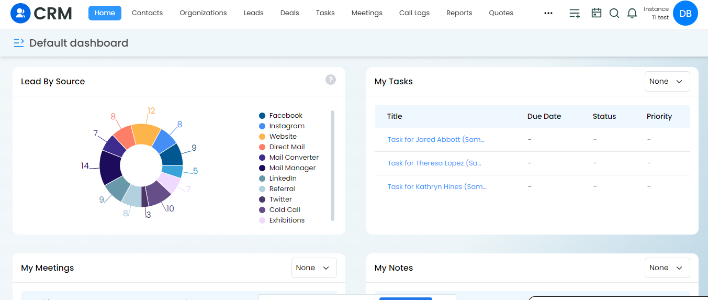This screenshot has width=708, height=300.
Task: Click the legend scrollbar
Action: [x=332, y=165]
